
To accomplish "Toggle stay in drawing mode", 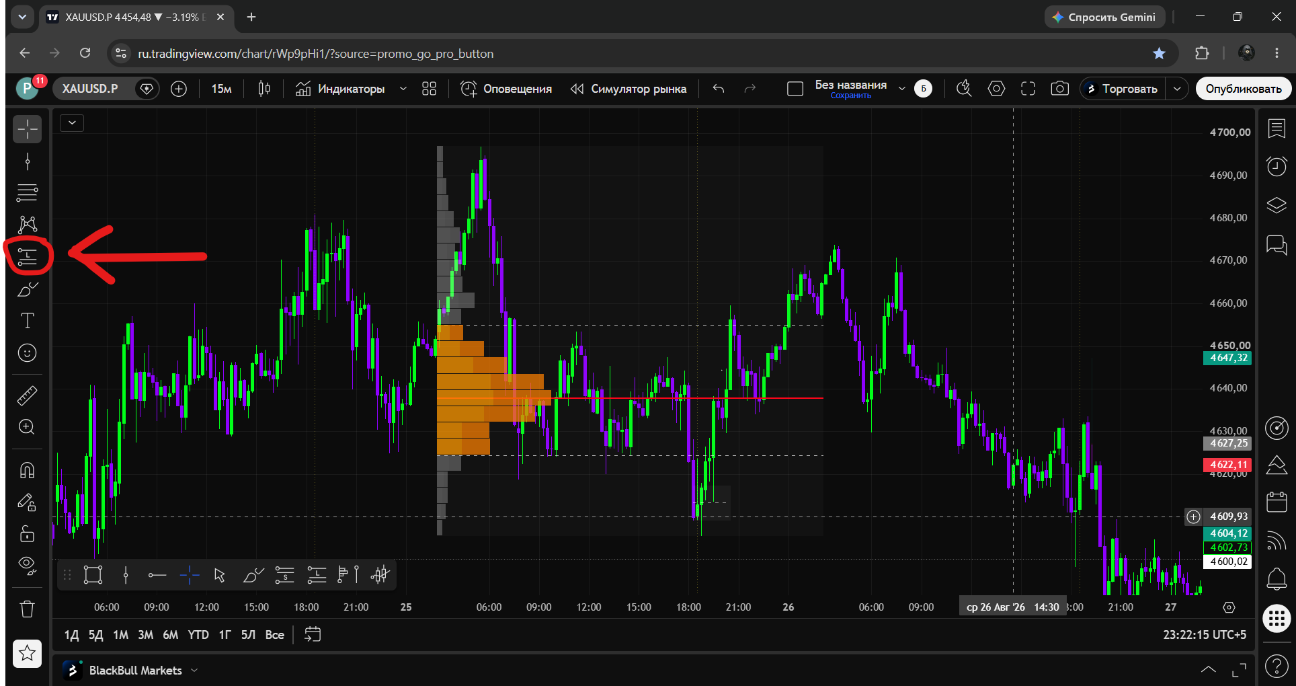I will tap(28, 502).
